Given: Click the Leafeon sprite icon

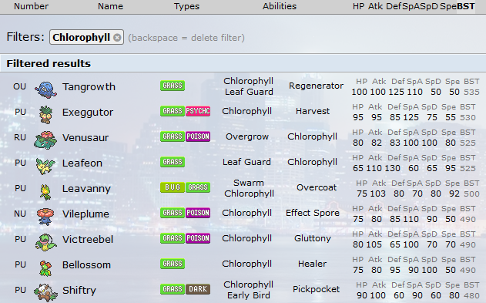Looking at the screenshot, I should click(x=45, y=166).
